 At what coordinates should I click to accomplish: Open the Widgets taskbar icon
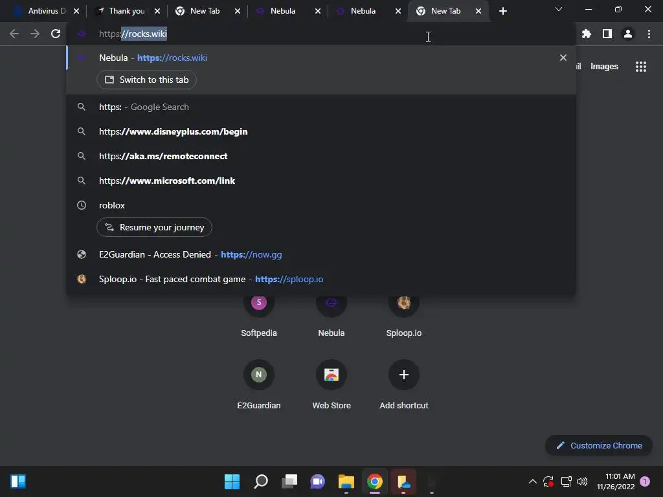[18, 481]
